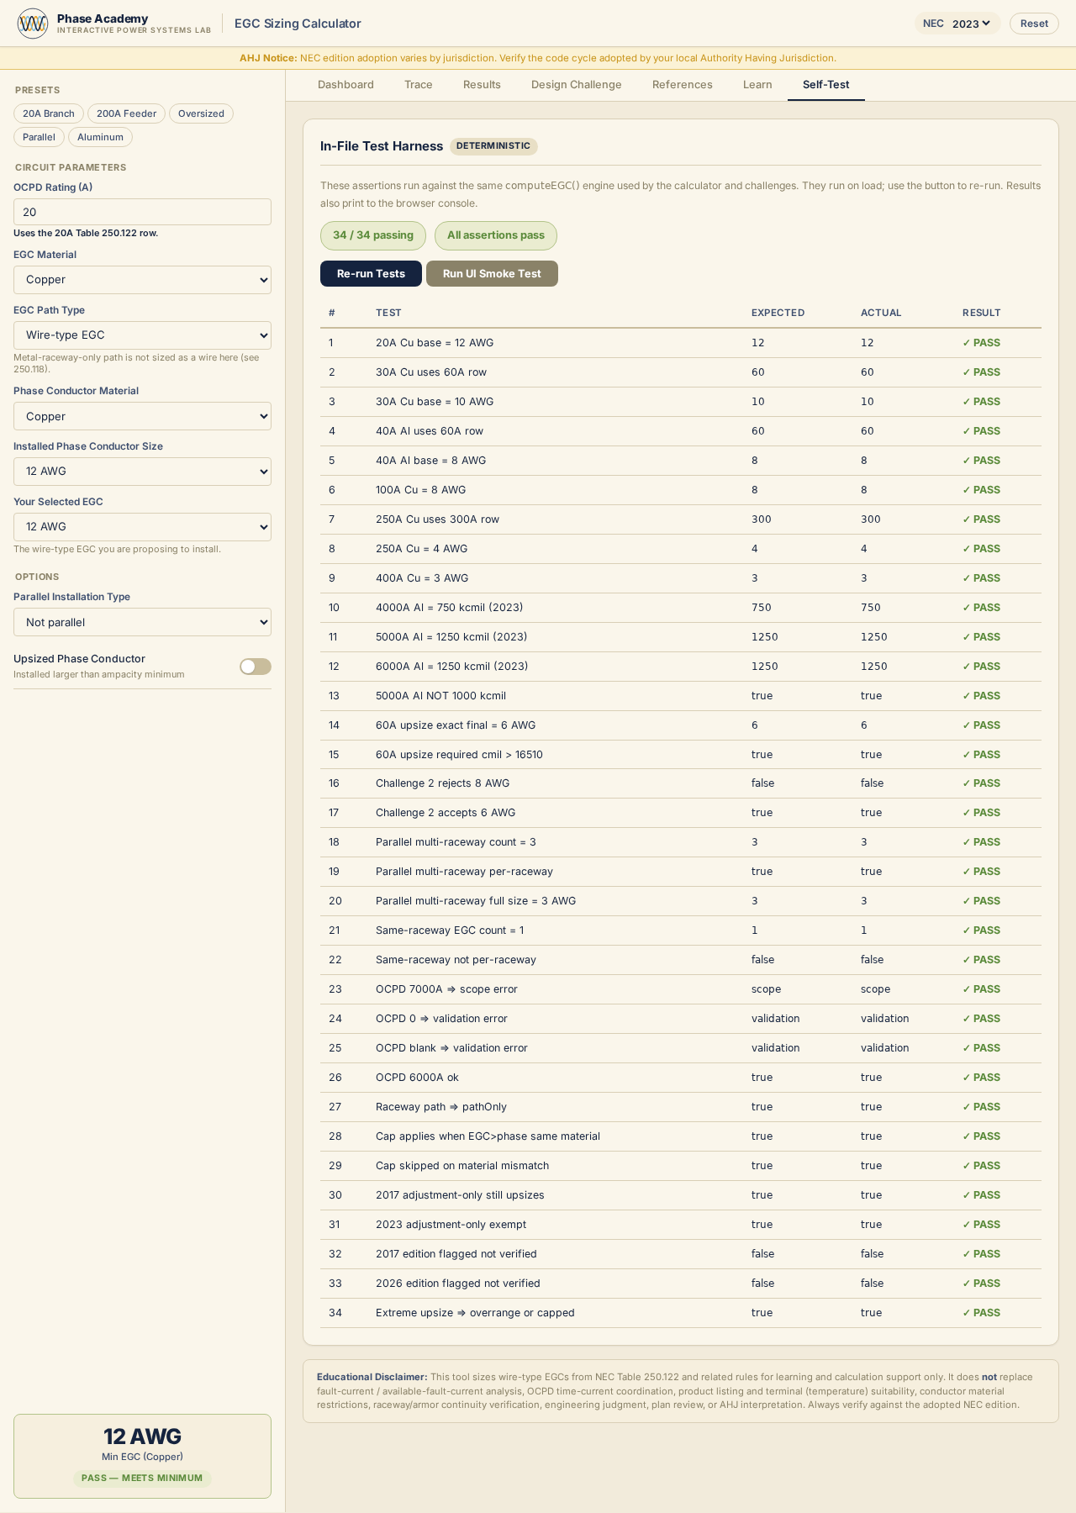Click the Phase Academy logo icon
Viewport: 1076px width, 1513px height.
pos(33,24)
